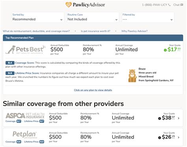Click the PawlicyAdvisor heart paw logo

(69, 5)
